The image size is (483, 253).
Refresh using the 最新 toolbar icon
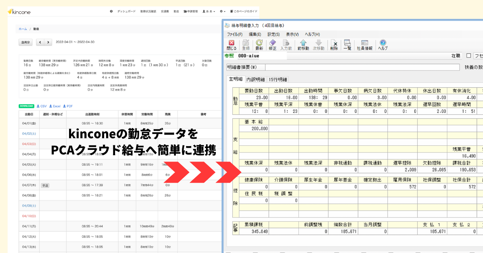point(259,45)
